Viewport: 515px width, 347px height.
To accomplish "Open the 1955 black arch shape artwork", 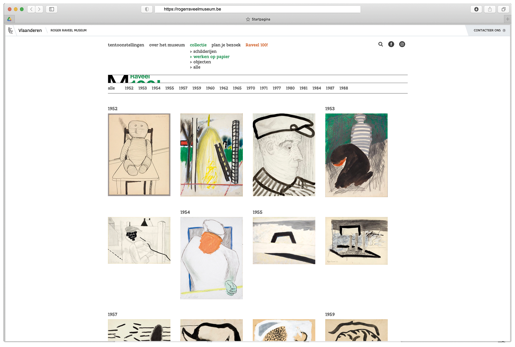I will tap(284, 241).
